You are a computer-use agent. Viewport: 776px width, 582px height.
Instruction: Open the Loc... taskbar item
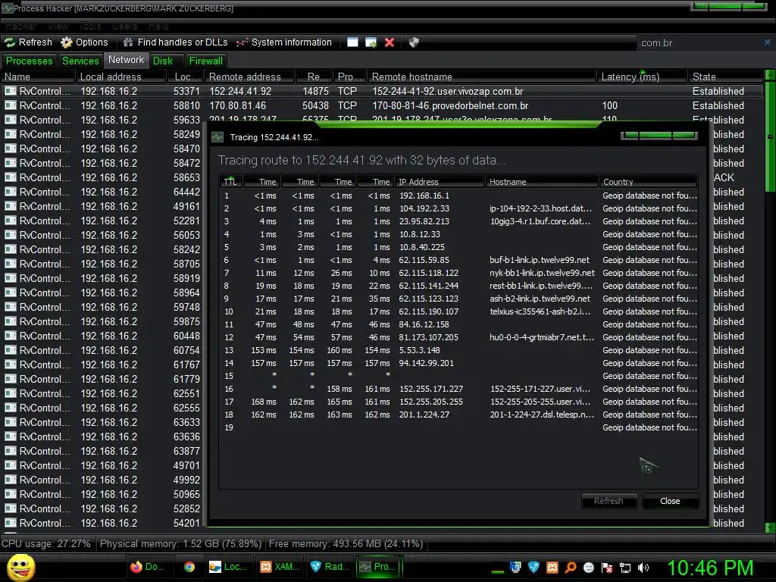228,567
